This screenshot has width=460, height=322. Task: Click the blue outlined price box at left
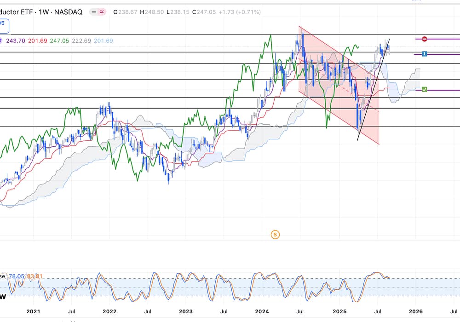click(4, 26)
